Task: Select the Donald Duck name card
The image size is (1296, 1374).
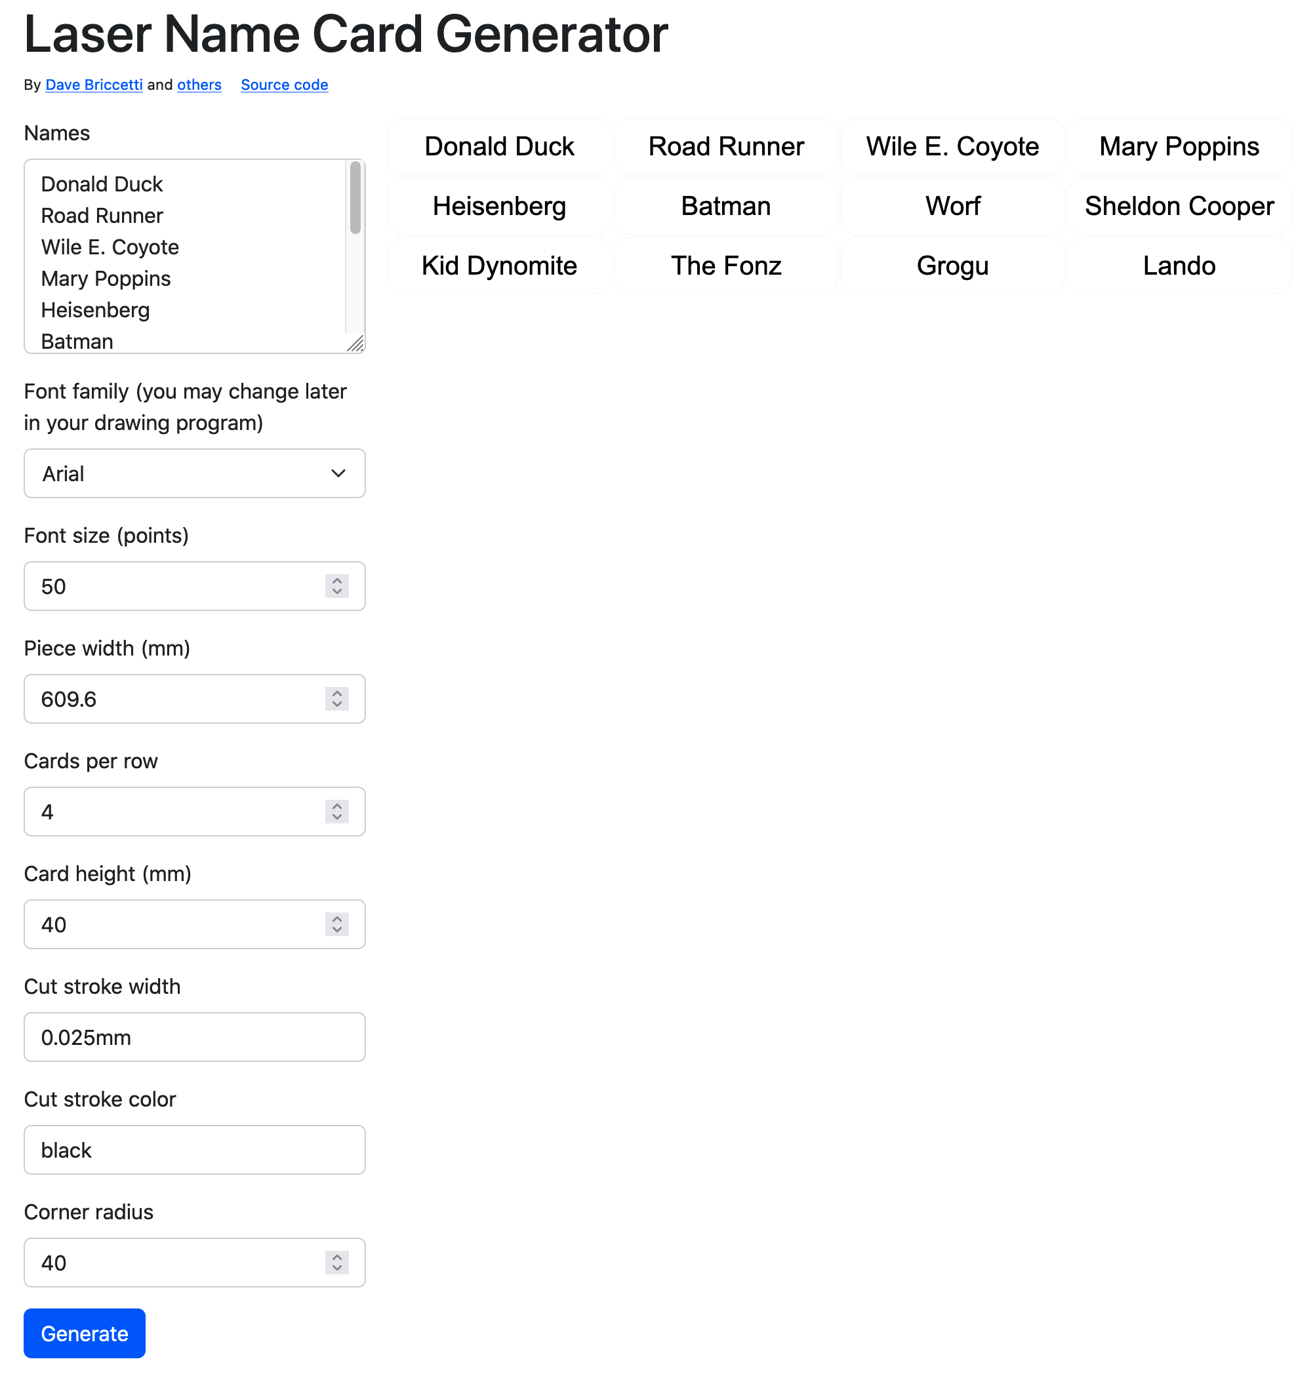Action: point(499,147)
